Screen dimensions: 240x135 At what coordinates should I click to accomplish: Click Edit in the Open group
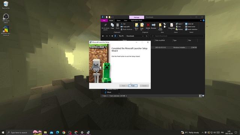tap(178, 27)
